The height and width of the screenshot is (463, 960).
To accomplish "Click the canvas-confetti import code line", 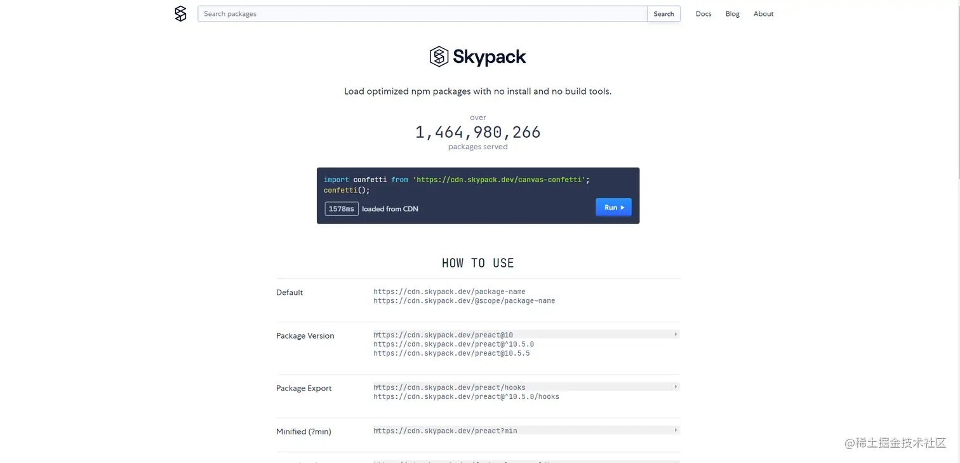I will pos(457,180).
